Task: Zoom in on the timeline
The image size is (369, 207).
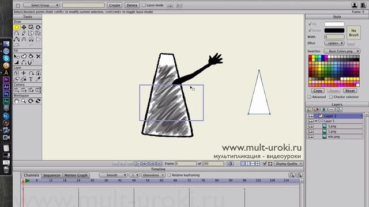Action: click(x=299, y=175)
